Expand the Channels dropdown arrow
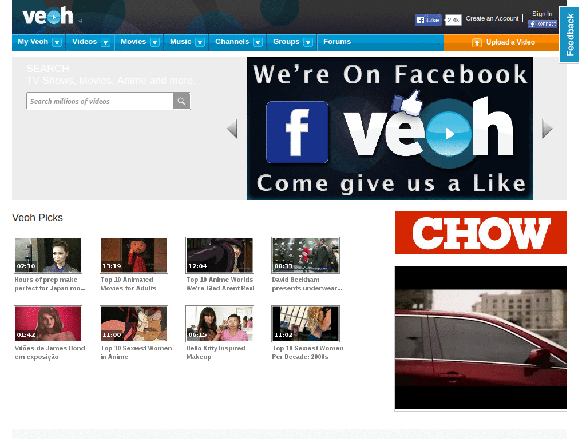The width and height of the screenshot is (586, 439). [x=258, y=42]
